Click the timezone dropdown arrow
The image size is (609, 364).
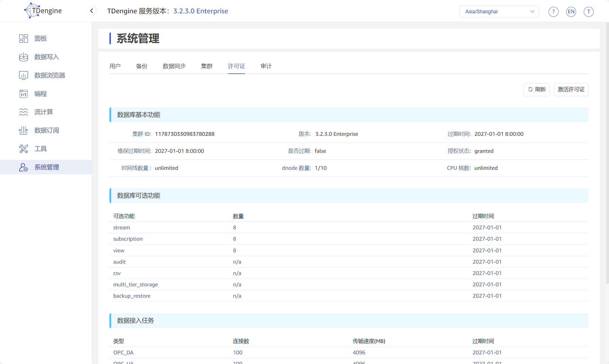click(x=532, y=12)
